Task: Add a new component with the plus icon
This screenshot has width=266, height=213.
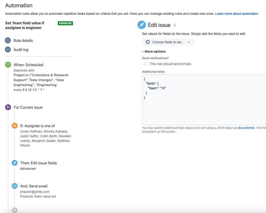Action: coord(15,210)
